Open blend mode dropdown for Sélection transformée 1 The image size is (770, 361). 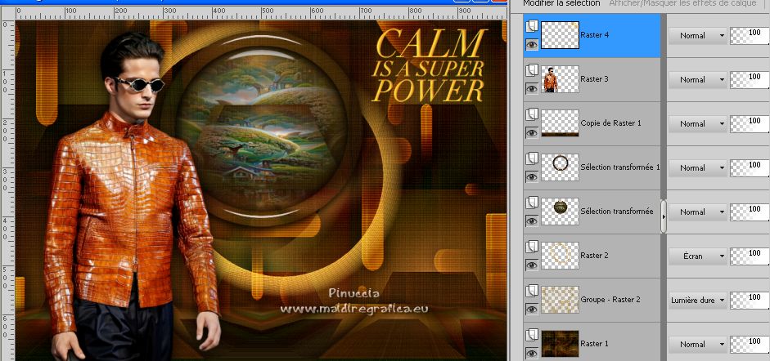[x=698, y=167]
